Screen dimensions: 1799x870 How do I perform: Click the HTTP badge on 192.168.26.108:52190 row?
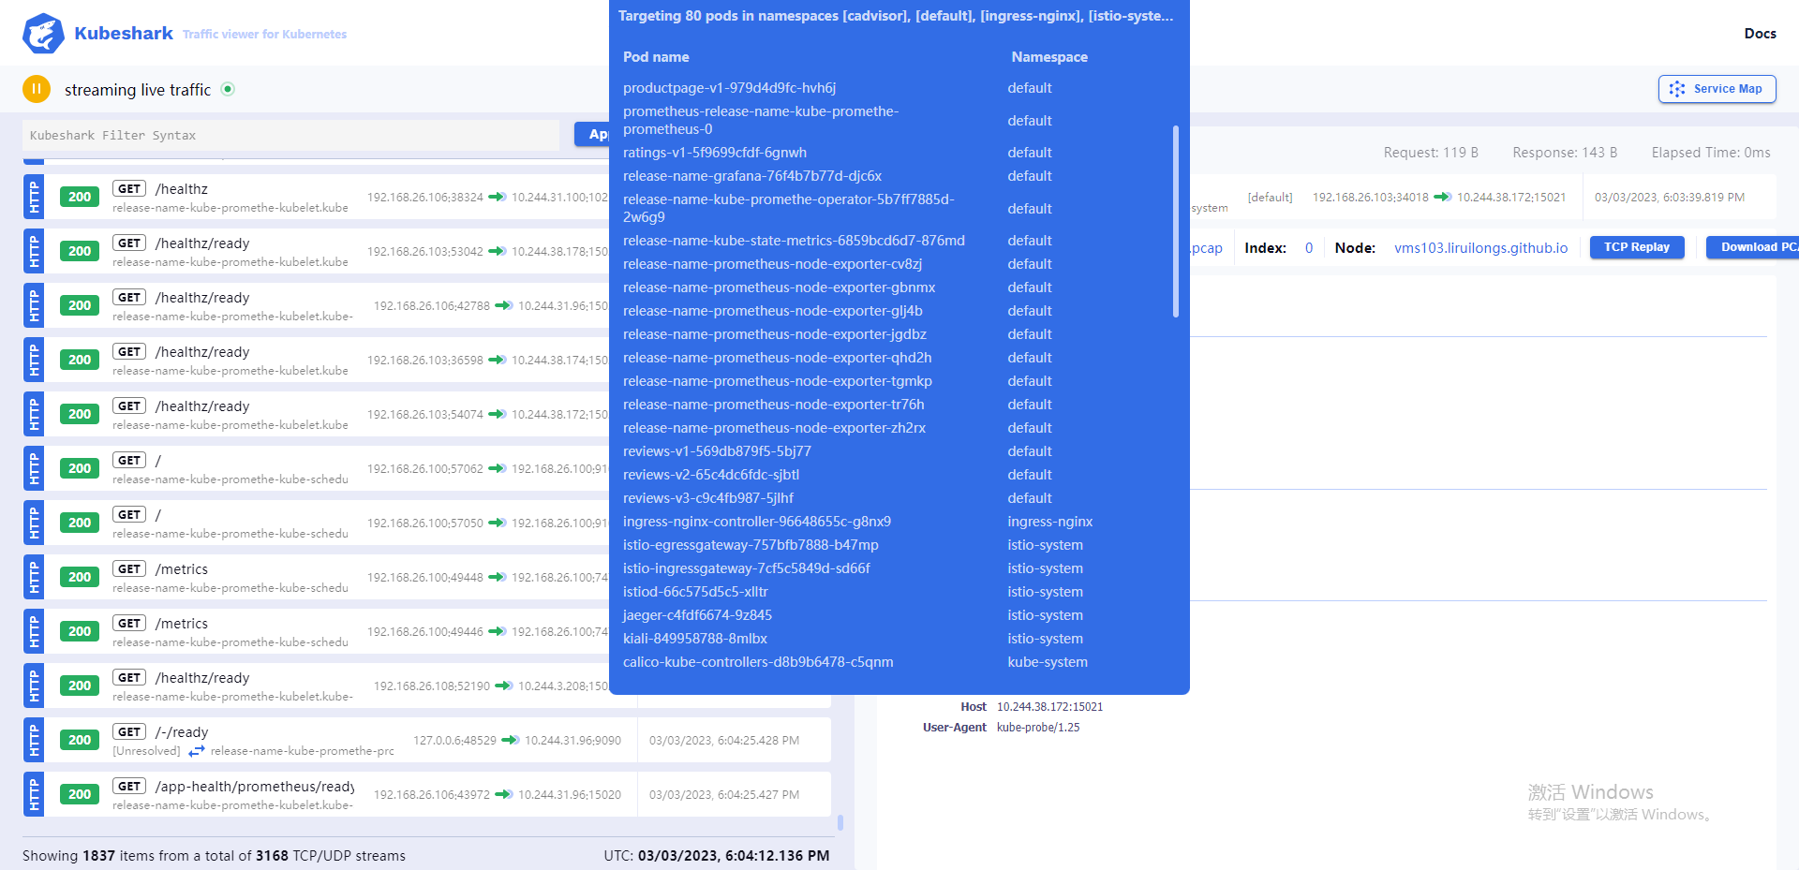pyautogui.click(x=34, y=686)
